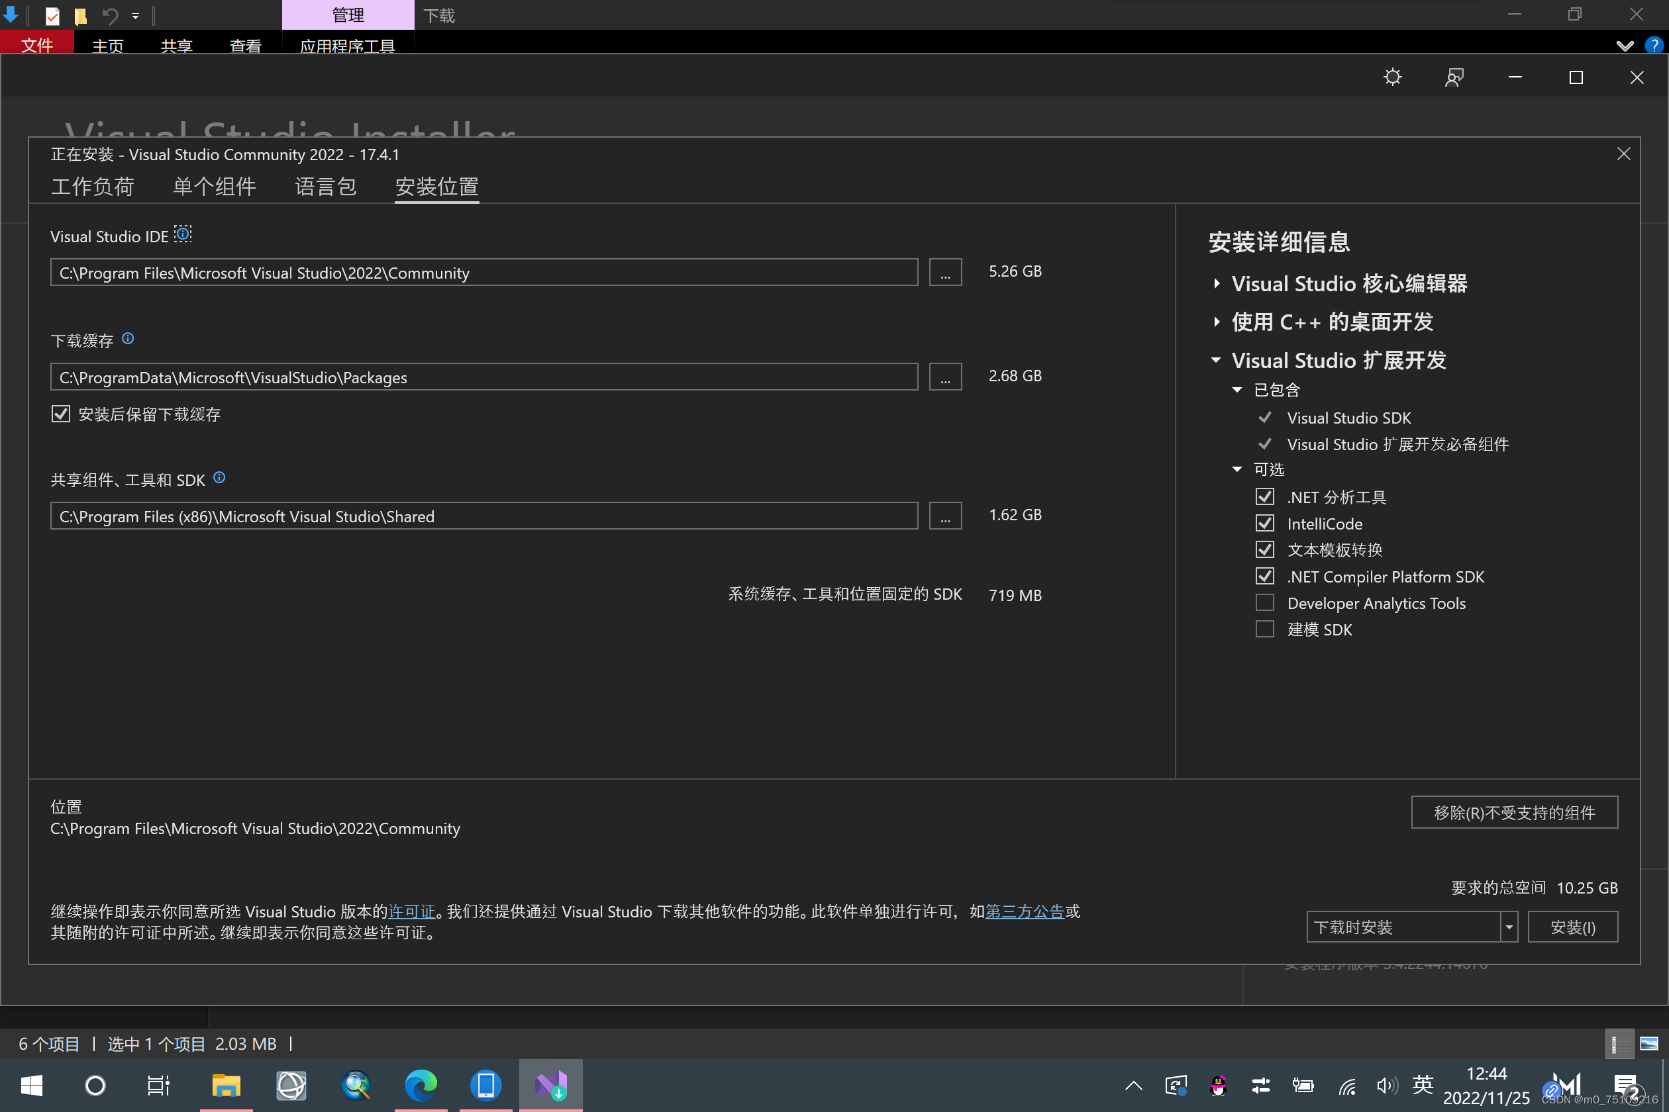Screen dimensions: 1669x1112
Task: Uncheck .NET 分析工具 optional component
Action: [x=1264, y=496]
